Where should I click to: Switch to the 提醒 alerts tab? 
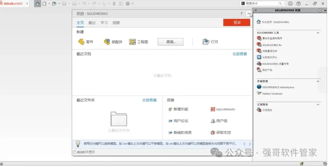pos(116,23)
